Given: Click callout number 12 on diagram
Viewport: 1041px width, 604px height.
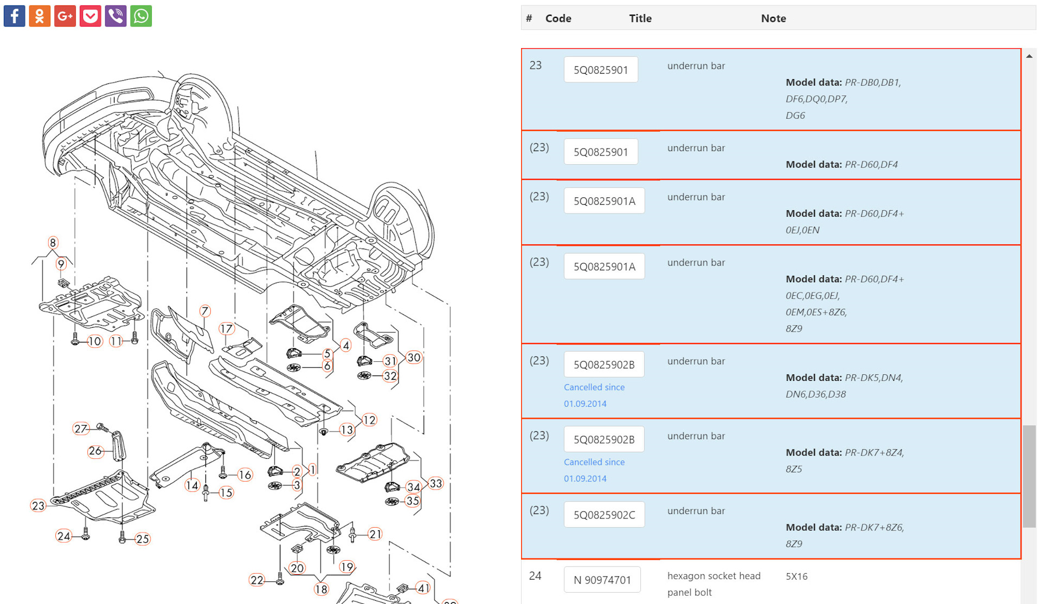Looking at the screenshot, I should pos(369,420).
